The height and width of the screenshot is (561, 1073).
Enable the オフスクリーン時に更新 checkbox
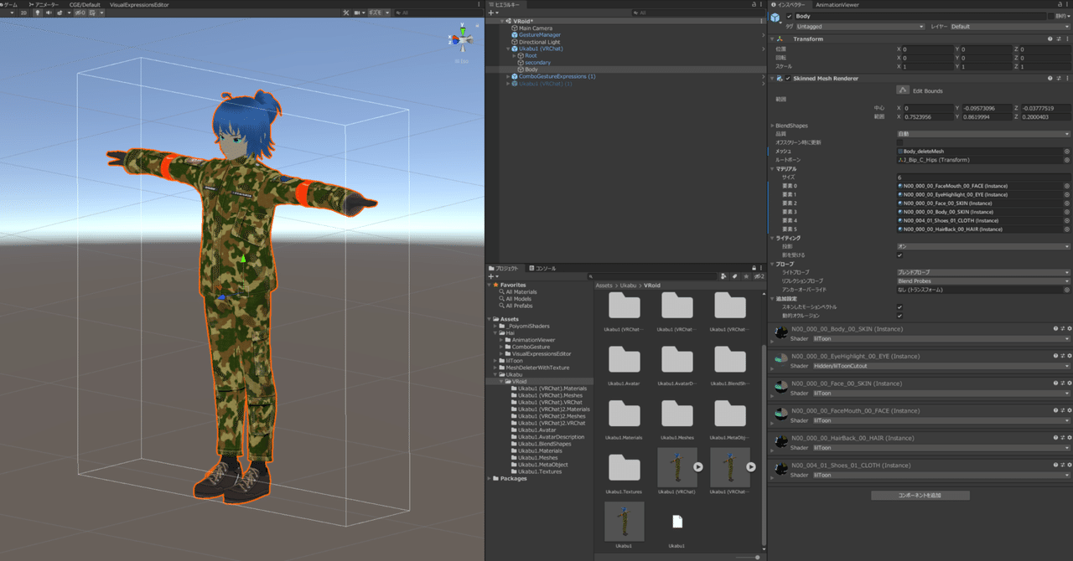coord(899,142)
